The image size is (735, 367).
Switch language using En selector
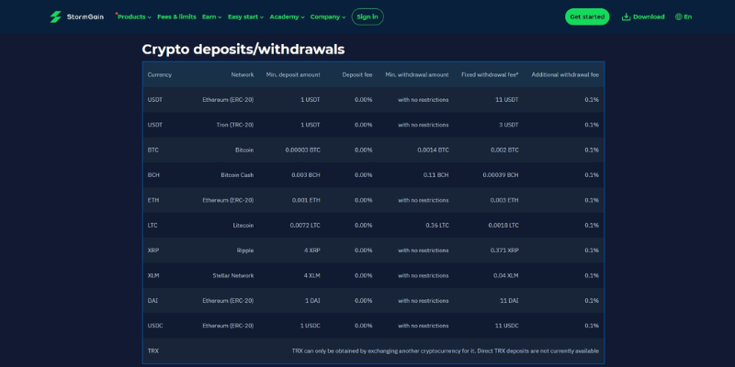[688, 17]
